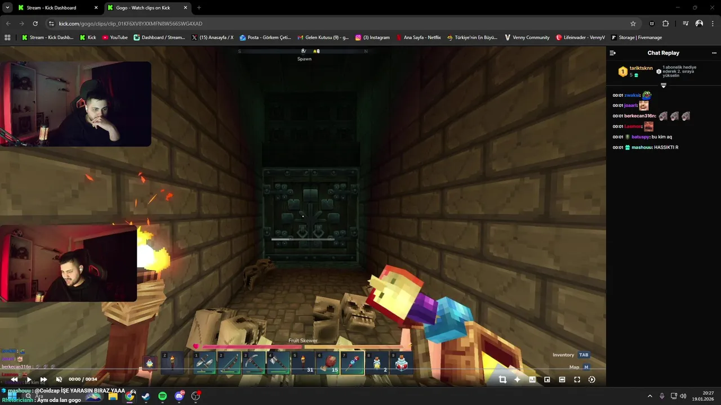Close the Gogo clips tab

pyautogui.click(x=185, y=8)
